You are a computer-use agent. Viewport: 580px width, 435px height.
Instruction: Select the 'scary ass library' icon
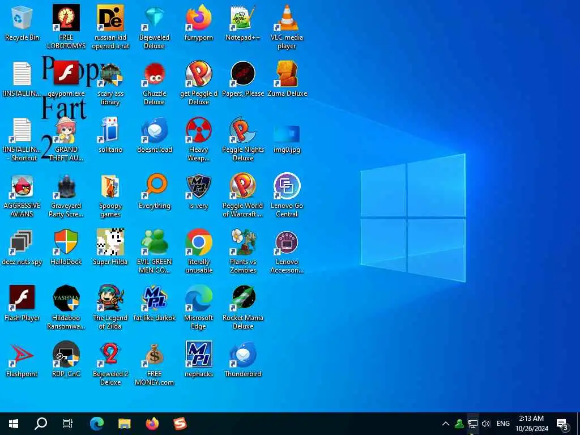click(x=110, y=84)
